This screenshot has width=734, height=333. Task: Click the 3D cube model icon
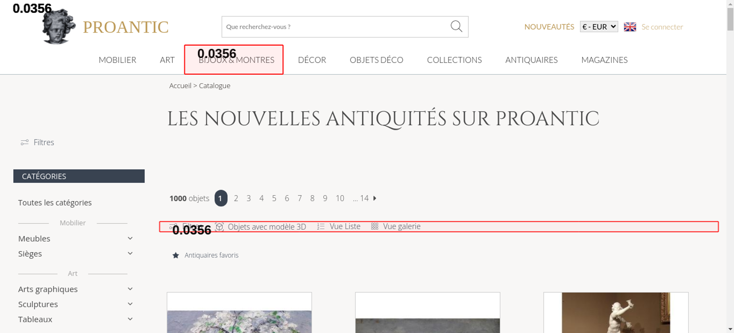click(x=219, y=227)
